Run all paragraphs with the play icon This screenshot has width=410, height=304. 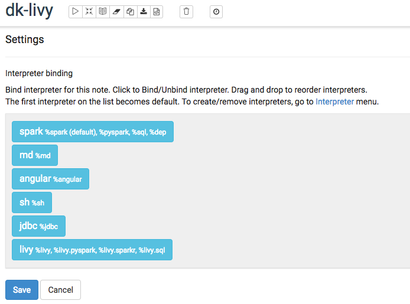(76, 12)
